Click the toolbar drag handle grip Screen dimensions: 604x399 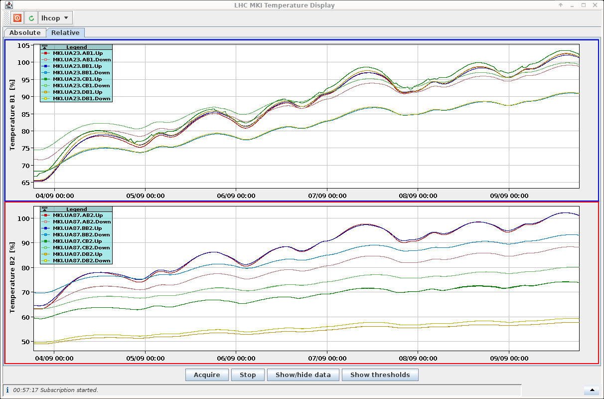click(x=6, y=18)
